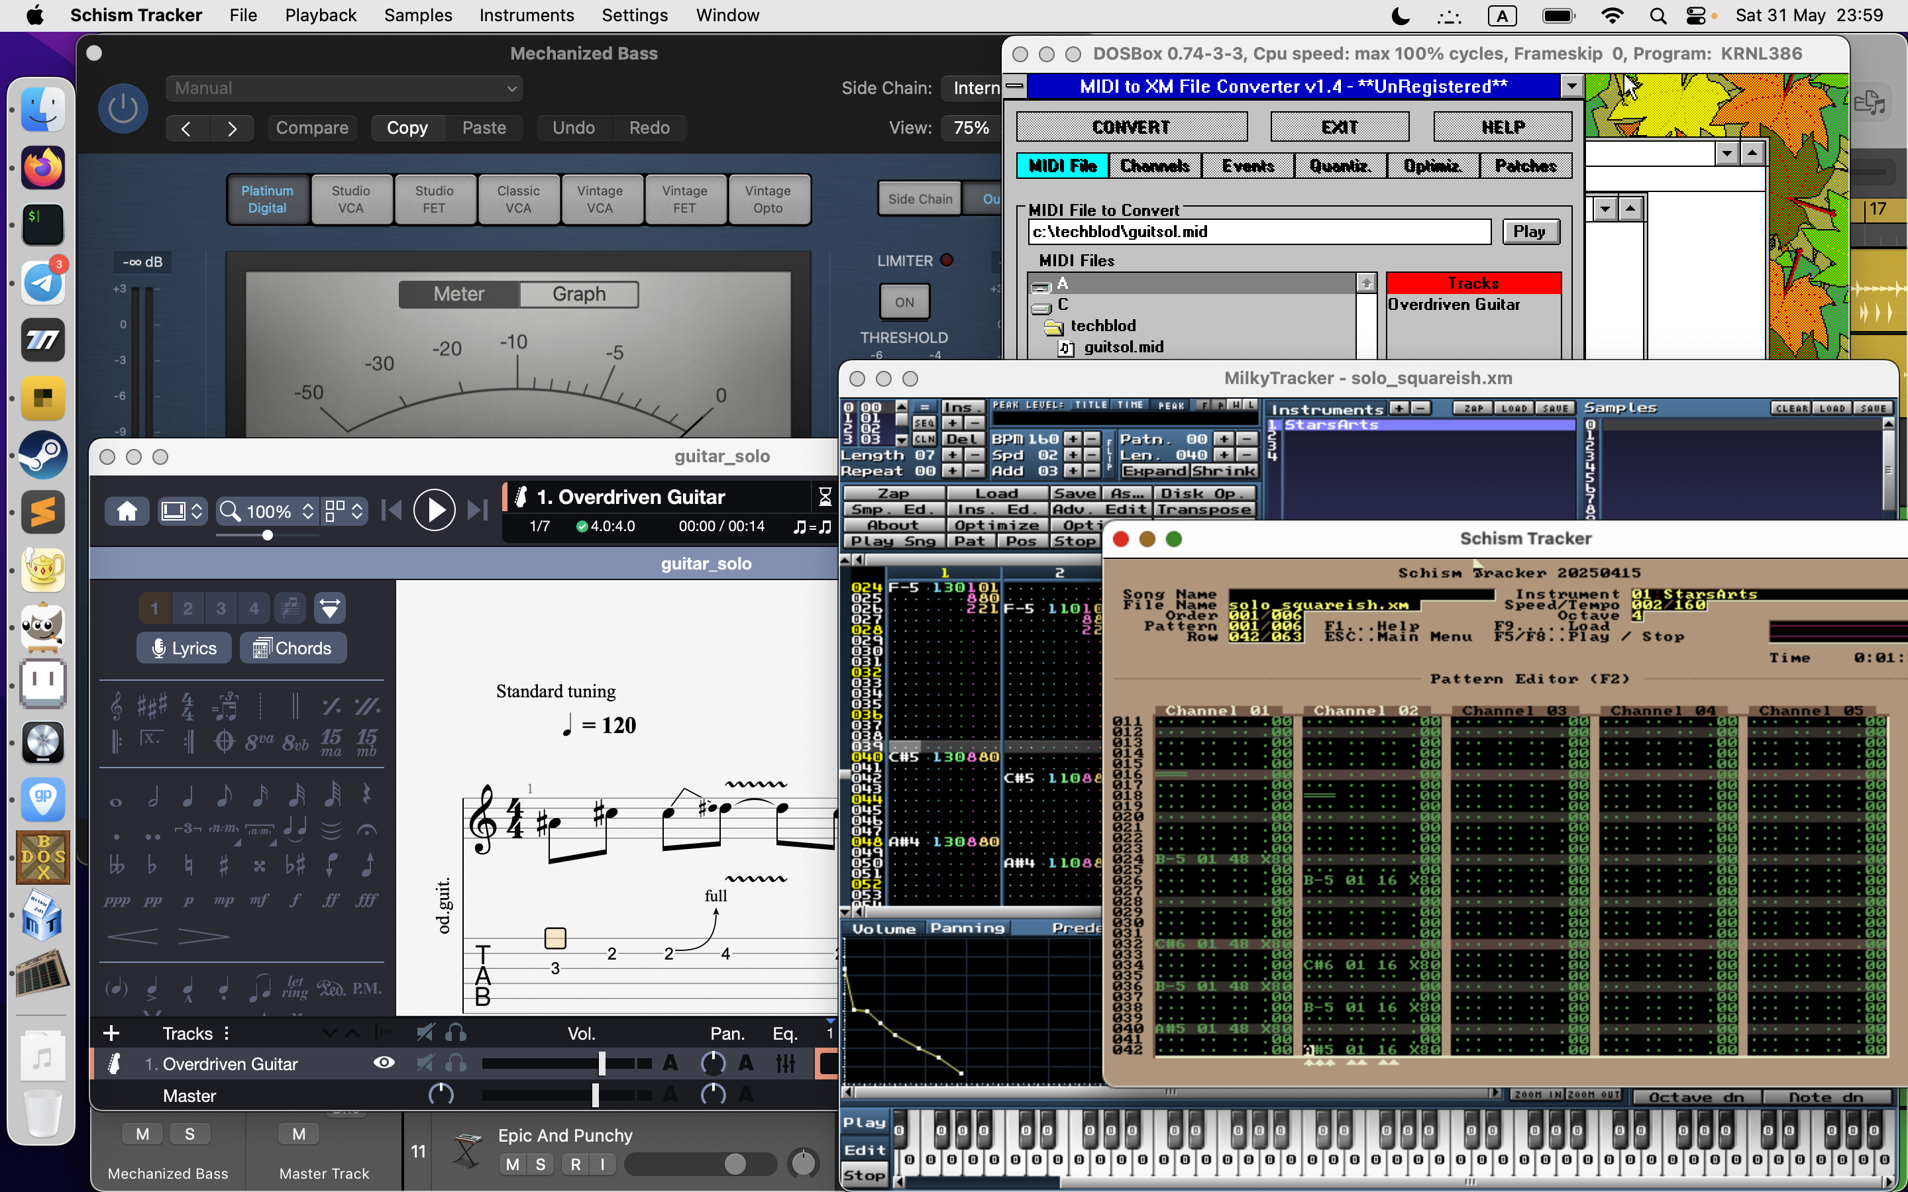Open equalizer icon for Overdriven Guitar
The width and height of the screenshot is (1908, 1192).
point(785,1064)
